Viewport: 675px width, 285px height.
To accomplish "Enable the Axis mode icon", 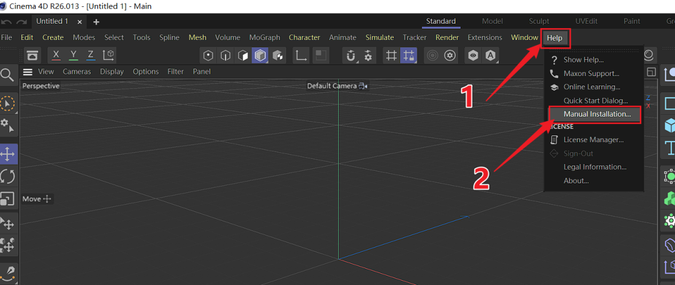I will pyautogui.click(x=300, y=56).
